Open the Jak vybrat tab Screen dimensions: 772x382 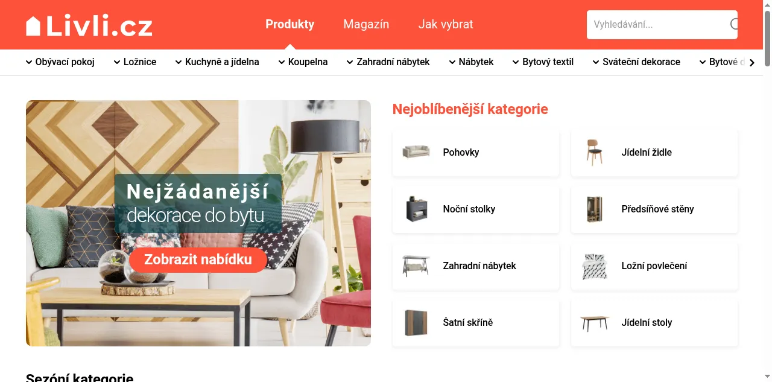coord(446,24)
